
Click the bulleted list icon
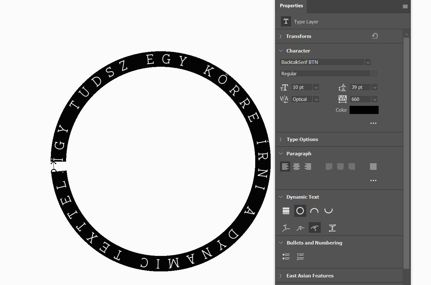[x=286, y=257]
